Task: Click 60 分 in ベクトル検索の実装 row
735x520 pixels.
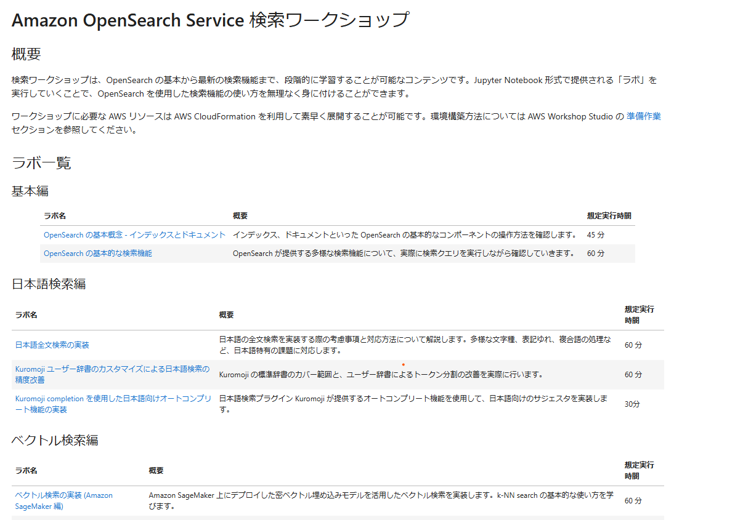Action: pos(633,500)
